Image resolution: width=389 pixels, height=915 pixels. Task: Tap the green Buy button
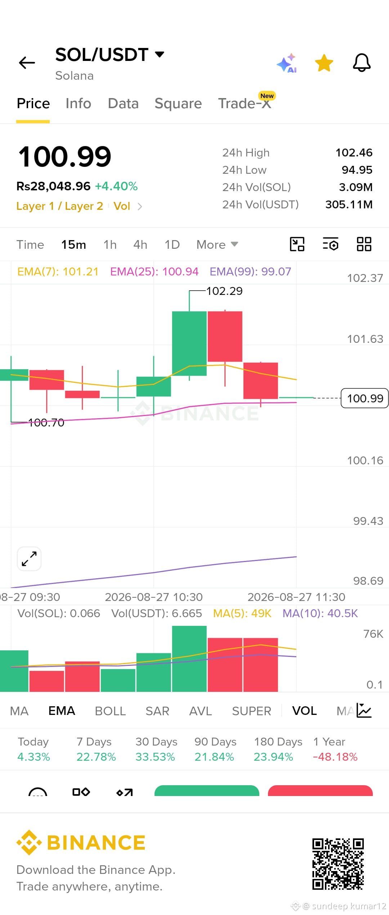[207, 791]
